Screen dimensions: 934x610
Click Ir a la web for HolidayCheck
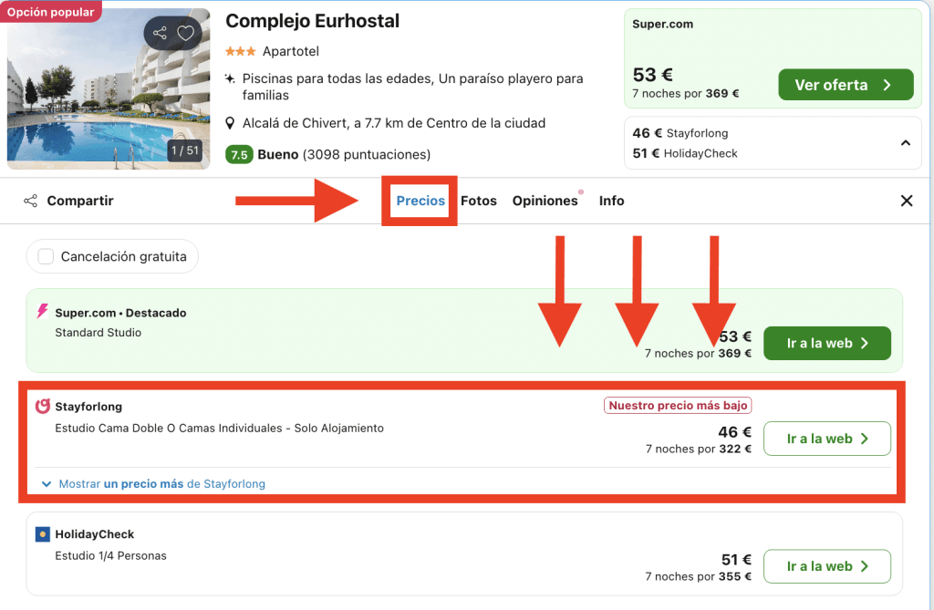click(x=827, y=566)
